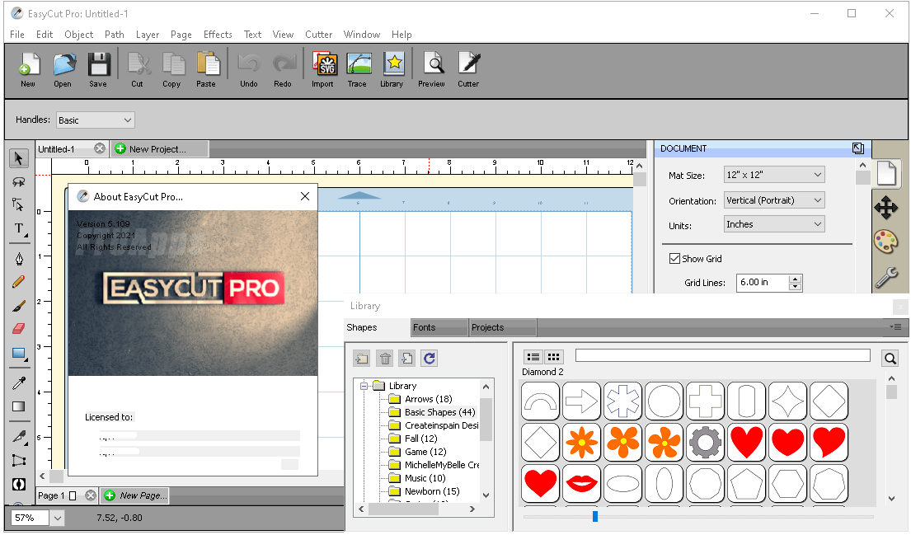Open the Trace image tool
The image size is (911, 535).
tap(357, 69)
